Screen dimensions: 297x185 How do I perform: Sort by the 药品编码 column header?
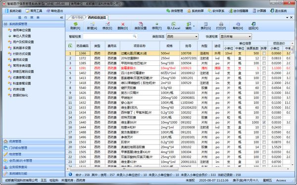pos(83,46)
